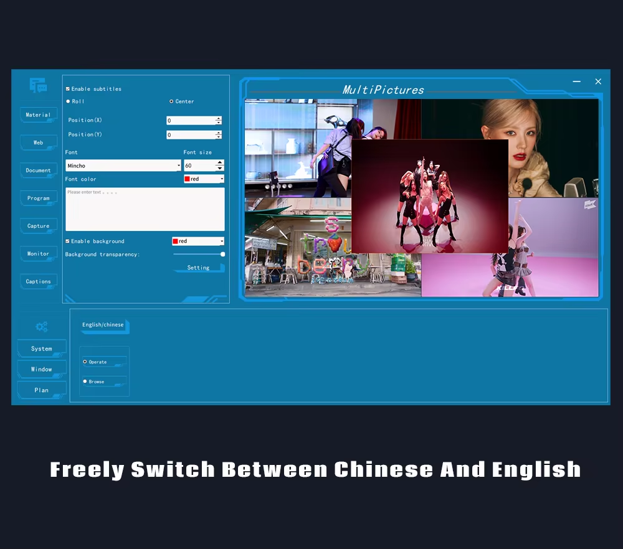Select the Center radio option

coord(171,101)
